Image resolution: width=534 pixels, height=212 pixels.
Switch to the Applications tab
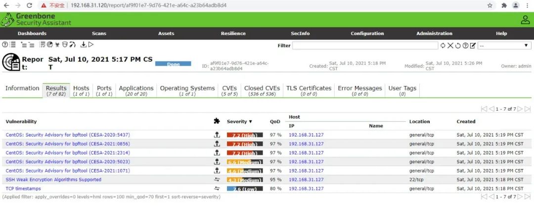click(136, 90)
